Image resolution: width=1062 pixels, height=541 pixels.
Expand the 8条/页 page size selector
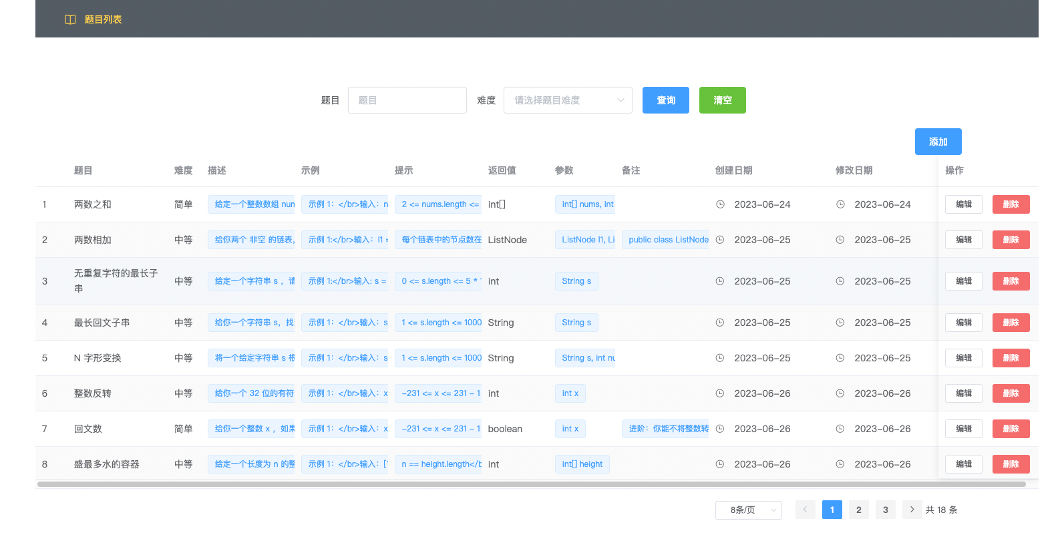pyautogui.click(x=748, y=510)
